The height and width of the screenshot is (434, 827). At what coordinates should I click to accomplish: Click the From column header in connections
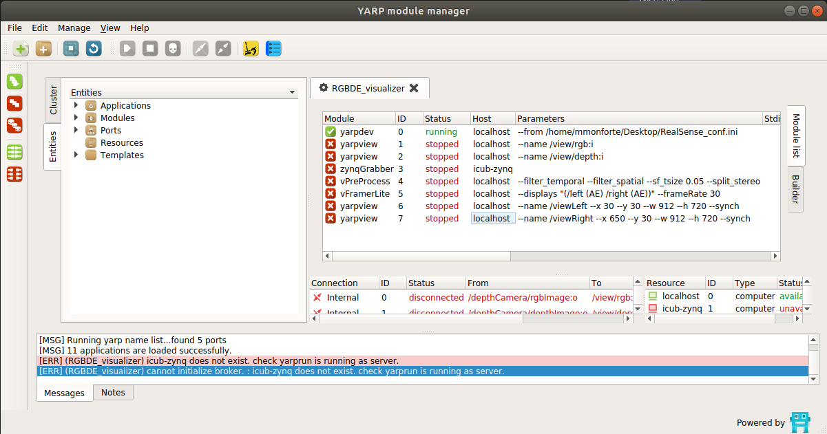point(527,283)
